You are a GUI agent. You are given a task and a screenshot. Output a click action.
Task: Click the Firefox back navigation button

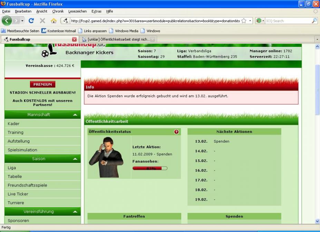pos(7,21)
